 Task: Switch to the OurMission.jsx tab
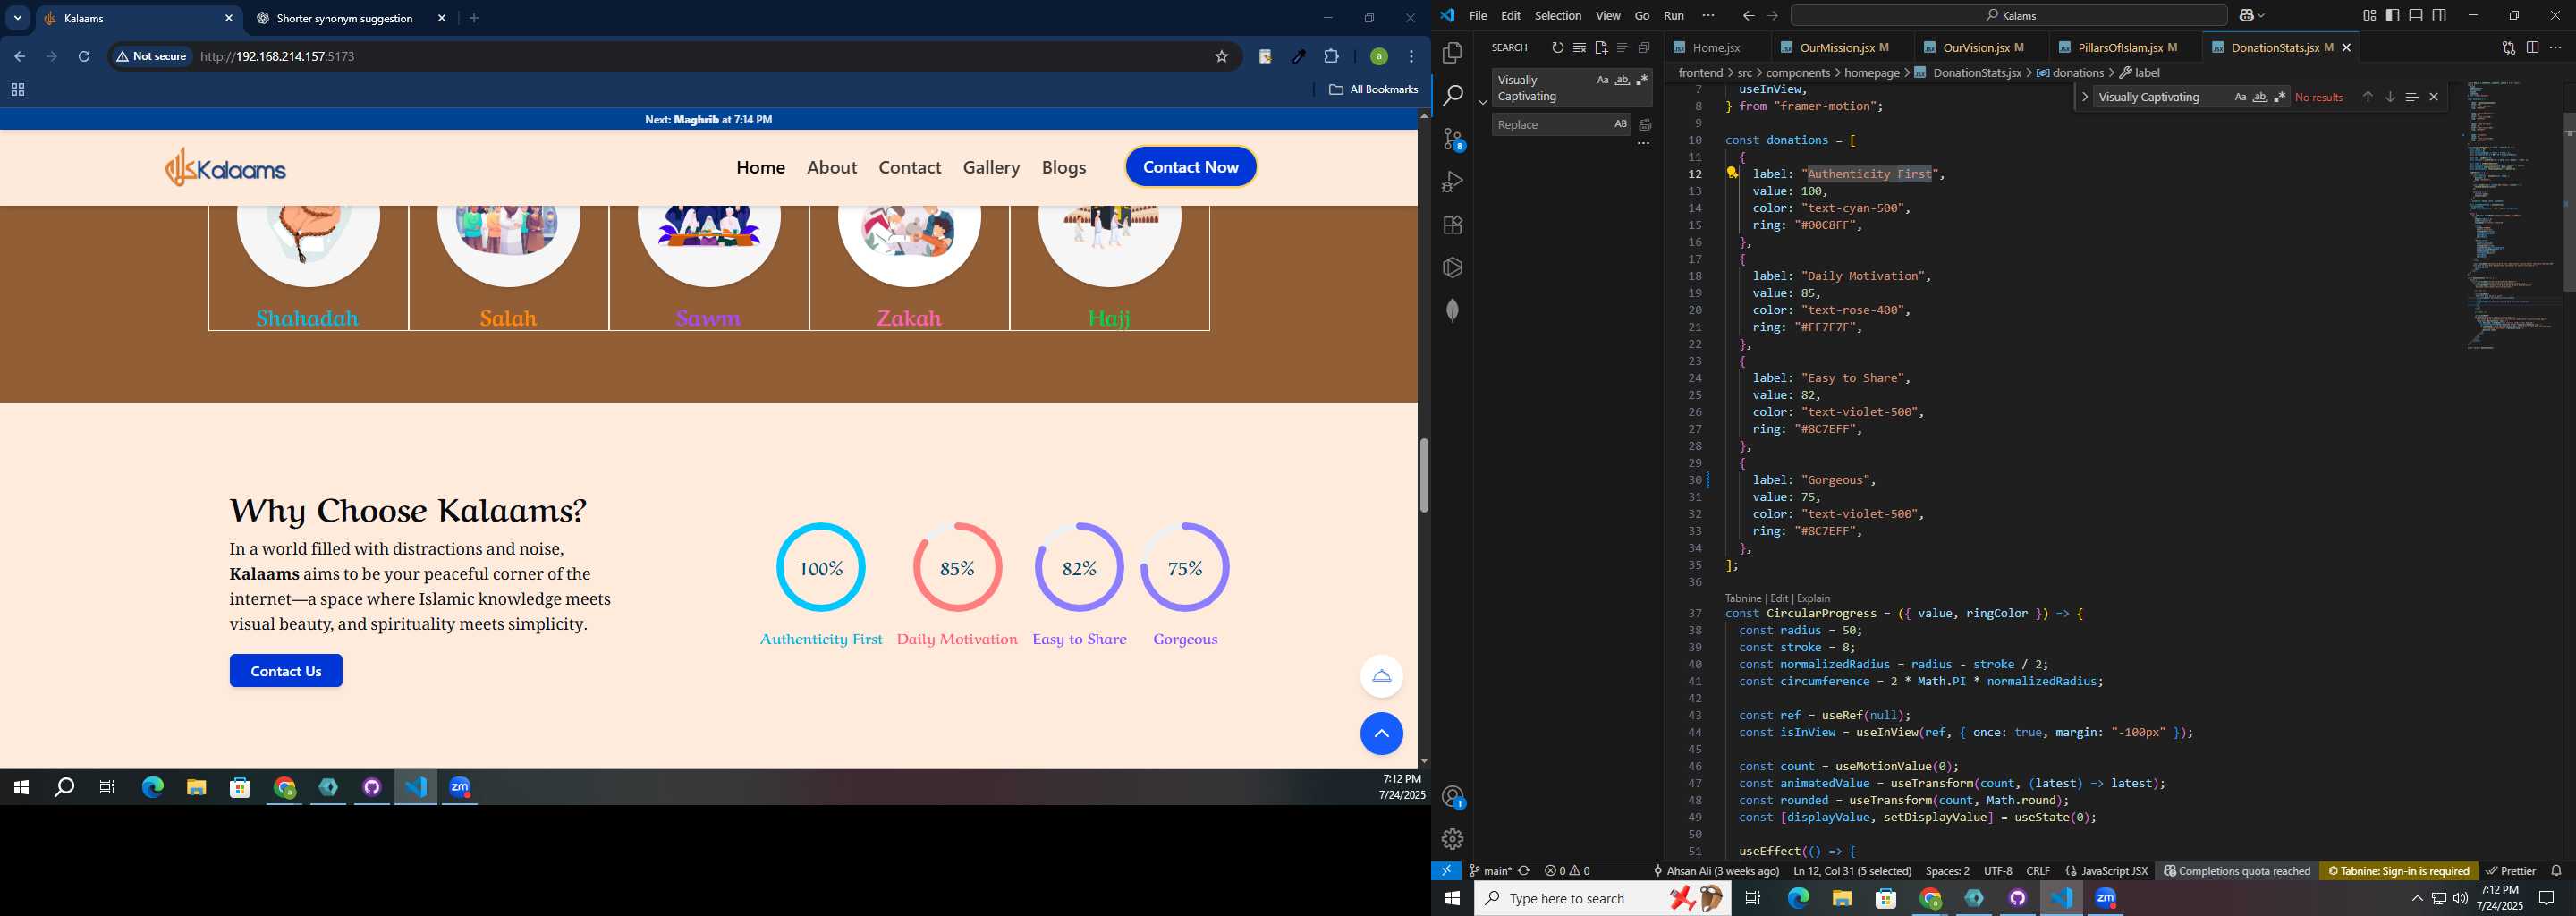click(1843, 47)
